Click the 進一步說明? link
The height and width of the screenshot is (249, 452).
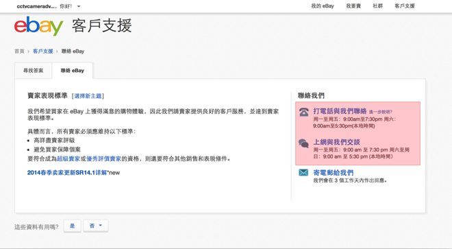coord(381,112)
